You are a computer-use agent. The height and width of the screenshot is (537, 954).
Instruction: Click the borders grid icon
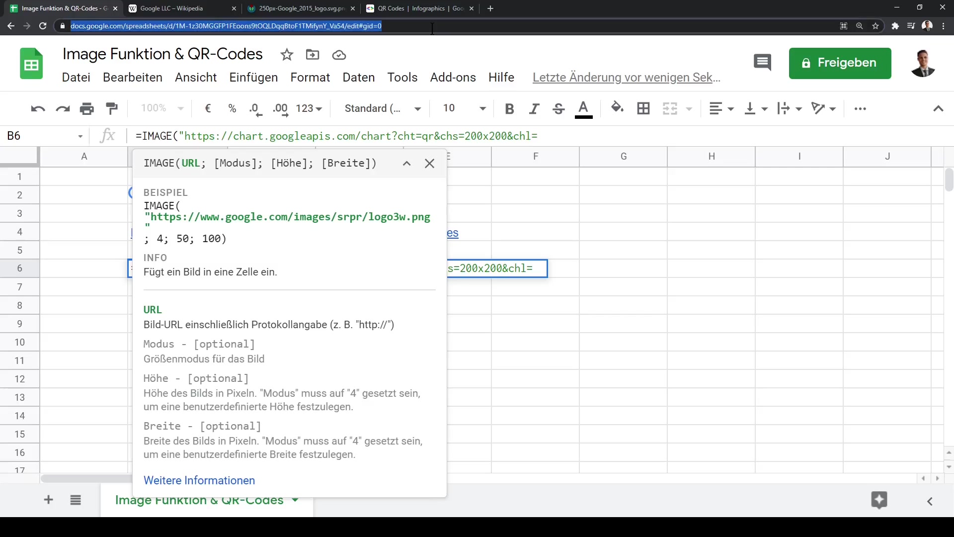tap(643, 108)
